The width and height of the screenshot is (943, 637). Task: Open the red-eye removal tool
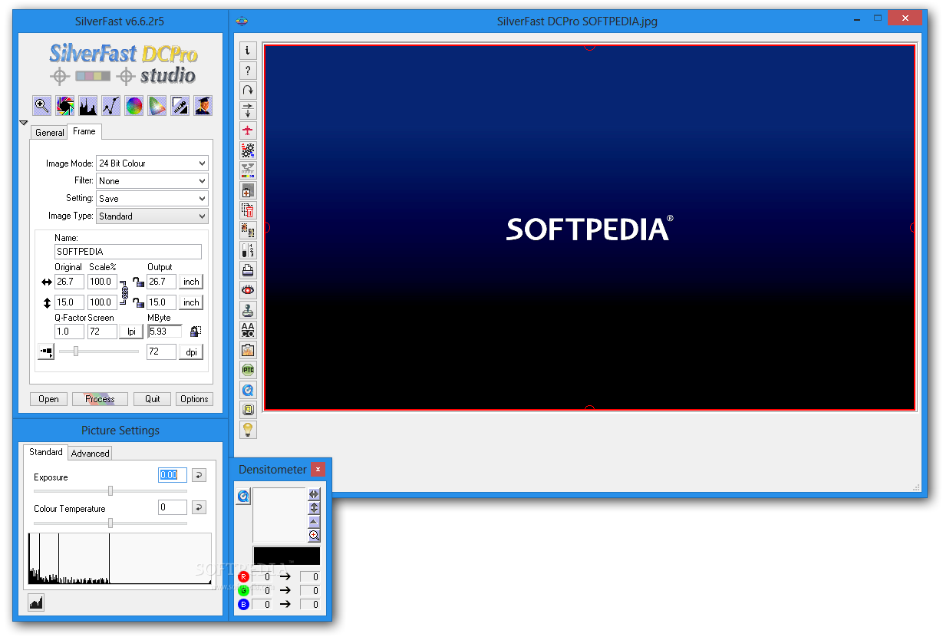(248, 290)
